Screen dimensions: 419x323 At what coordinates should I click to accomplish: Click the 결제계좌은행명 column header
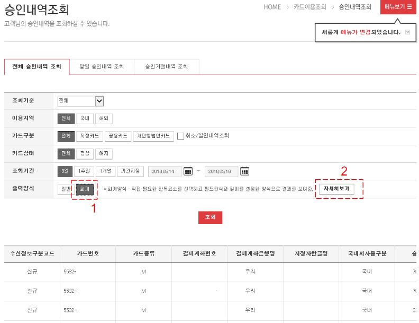point(255,254)
